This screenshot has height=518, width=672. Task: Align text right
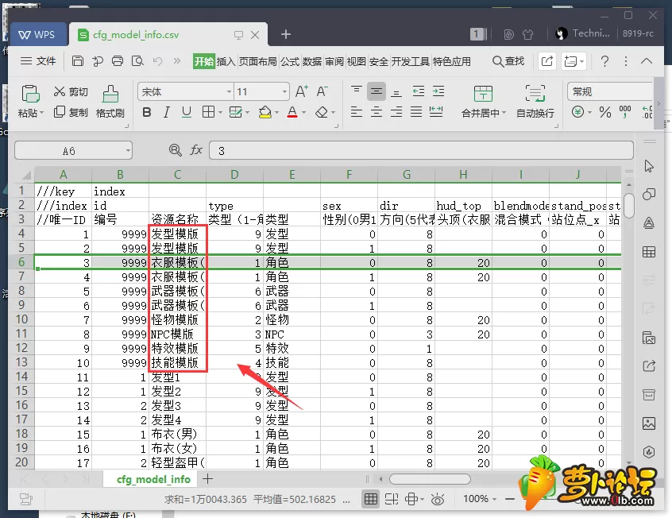[x=396, y=112]
